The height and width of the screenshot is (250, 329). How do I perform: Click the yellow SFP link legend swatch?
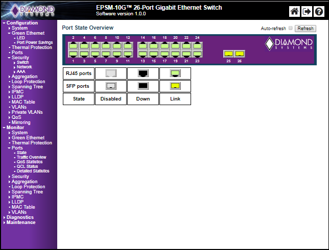pos(175,86)
